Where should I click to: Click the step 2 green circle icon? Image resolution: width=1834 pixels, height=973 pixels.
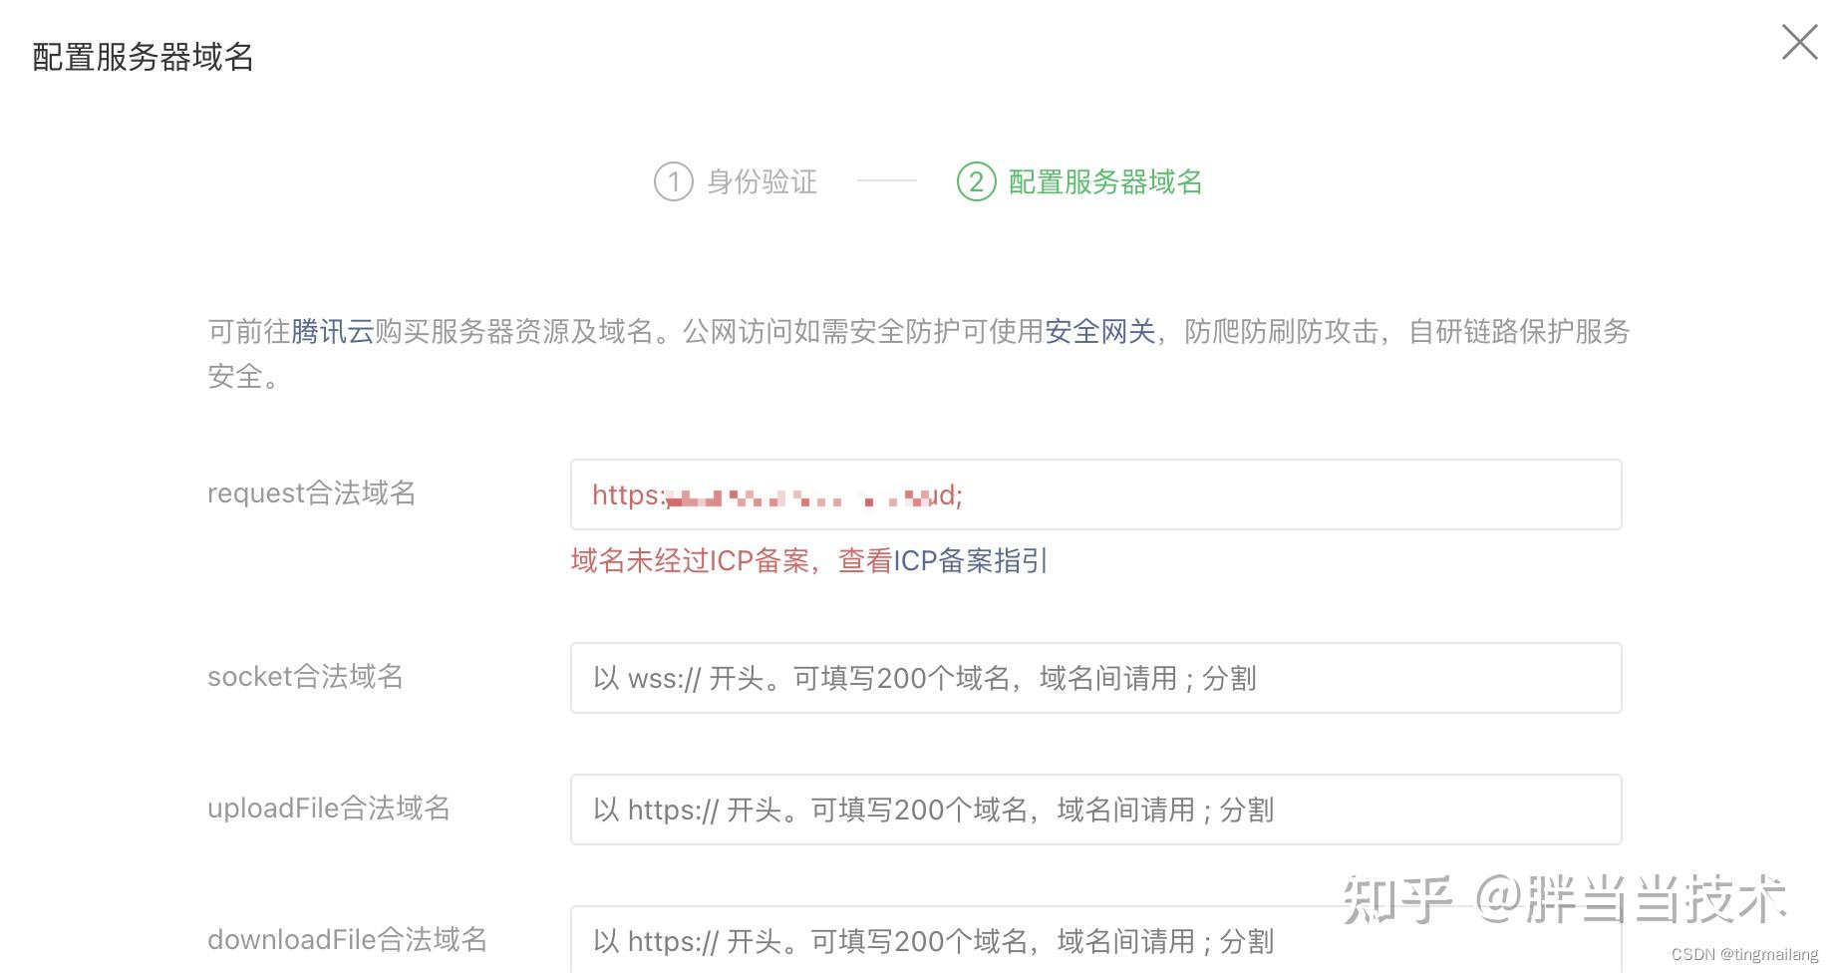coord(976,181)
